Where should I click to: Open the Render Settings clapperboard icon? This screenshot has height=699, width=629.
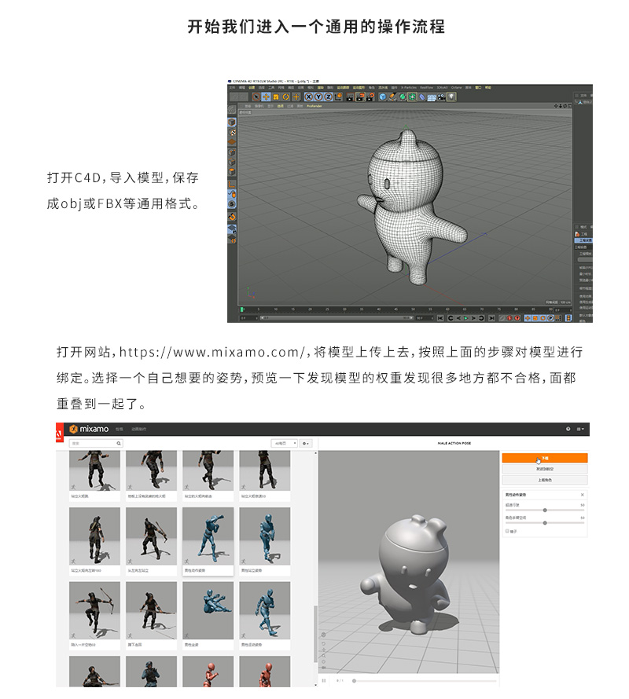(x=370, y=97)
